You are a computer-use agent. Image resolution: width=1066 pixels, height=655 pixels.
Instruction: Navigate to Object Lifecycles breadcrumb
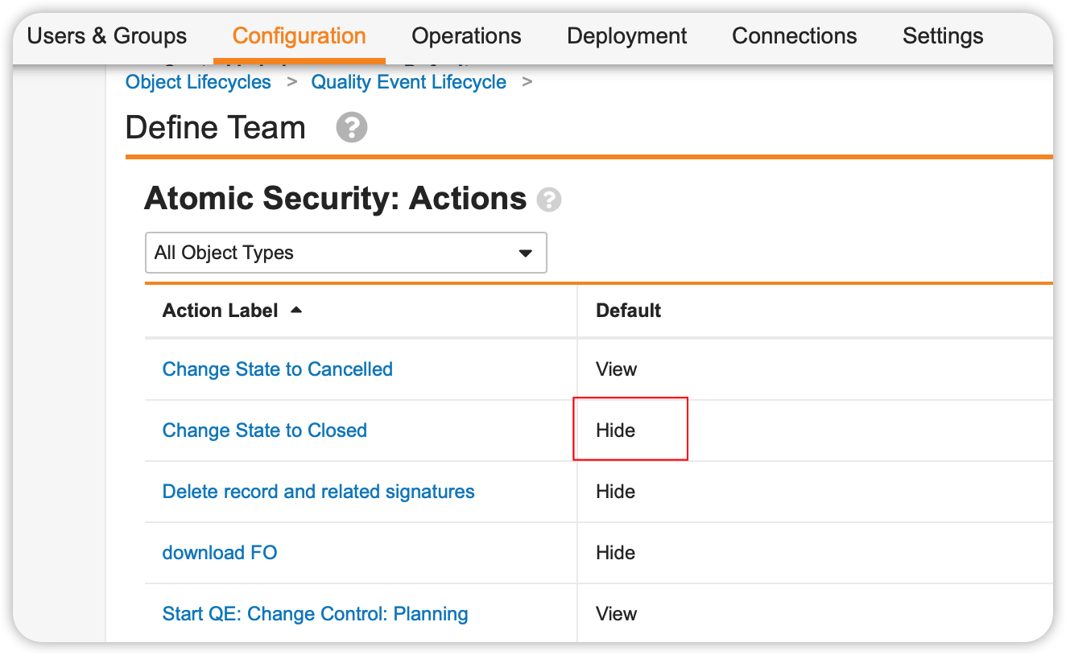[x=198, y=82]
